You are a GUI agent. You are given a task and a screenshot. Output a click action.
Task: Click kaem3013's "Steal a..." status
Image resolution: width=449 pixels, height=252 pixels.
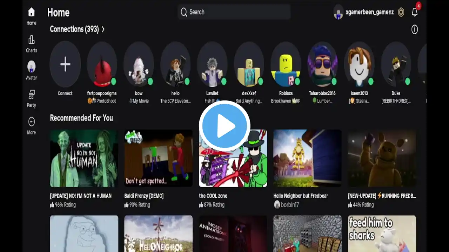(x=359, y=101)
